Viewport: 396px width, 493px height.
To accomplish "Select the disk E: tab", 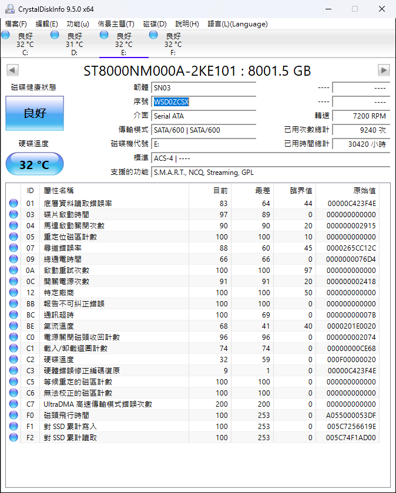I will (124, 43).
